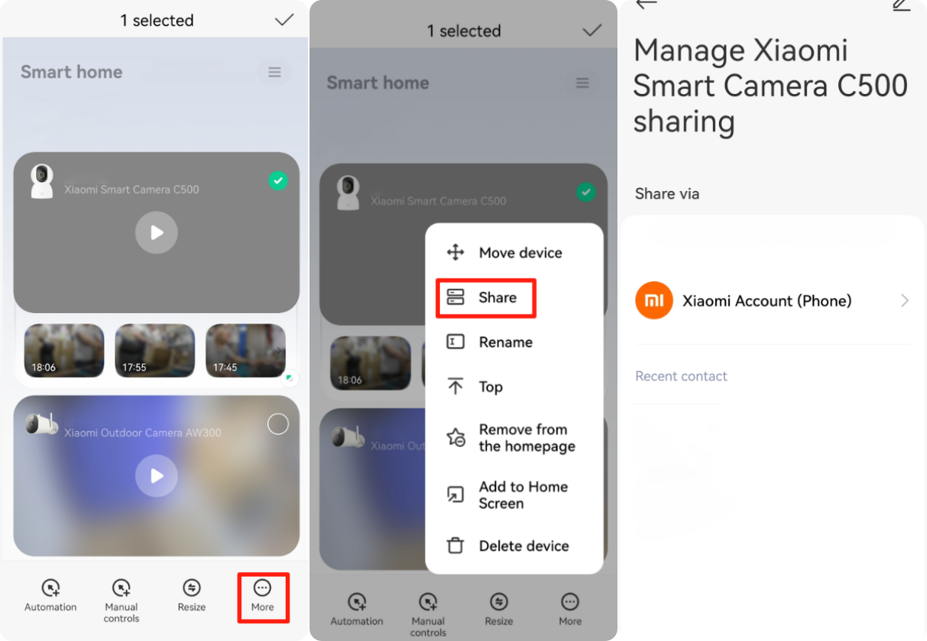Image resolution: width=927 pixels, height=641 pixels.
Task: Click the Remove from the homepage star icon
Action: click(x=455, y=438)
